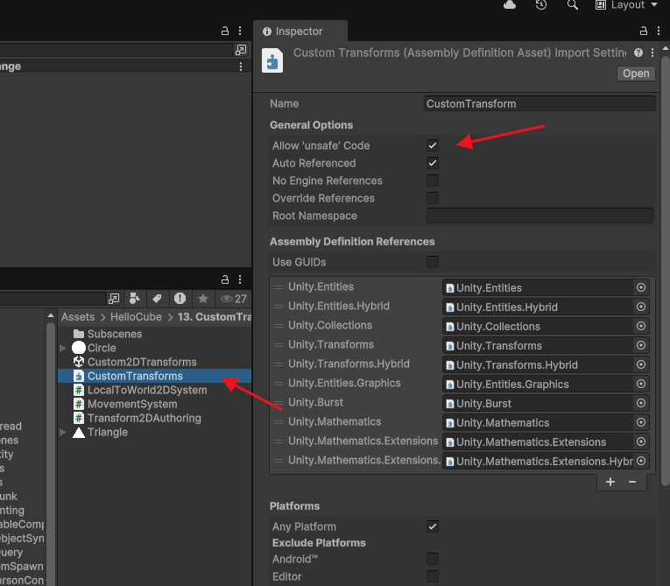Screen dimensions: 670x586
Task: Open object picker for Unity.Transforms.Hybrid reference
Action: coord(641,364)
